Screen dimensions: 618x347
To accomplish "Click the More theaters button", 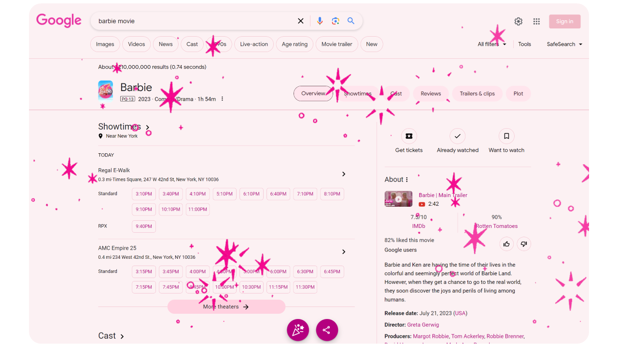I will (226, 307).
